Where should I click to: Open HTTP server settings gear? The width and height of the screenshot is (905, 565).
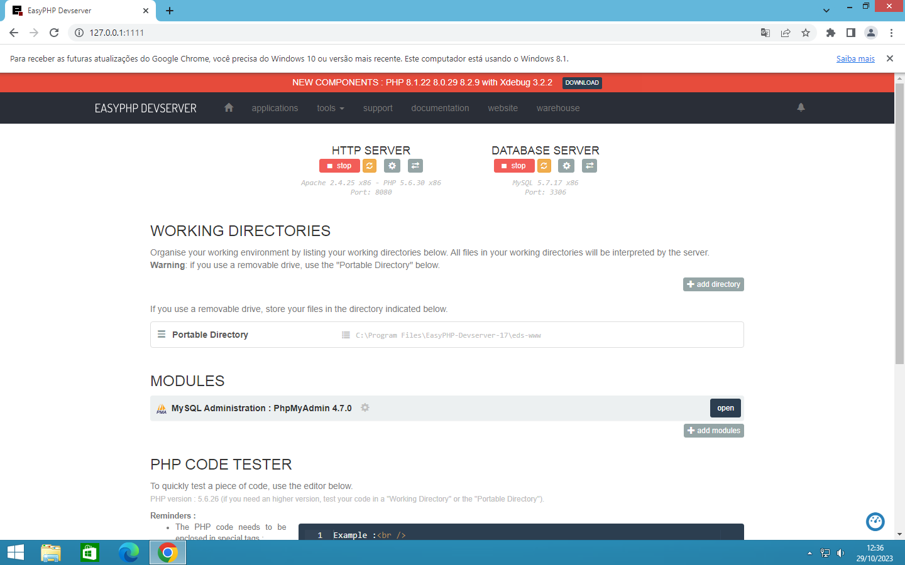click(x=392, y=166)
